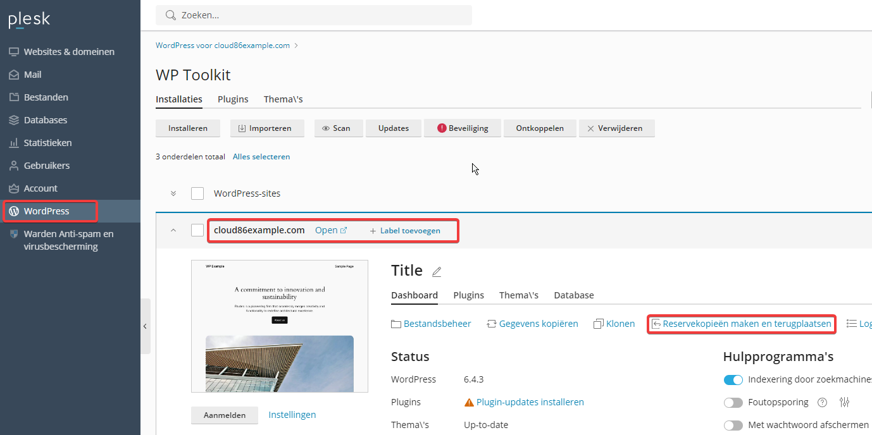Expand all via double-chevron beside WordPress-sites

(173, 193)
